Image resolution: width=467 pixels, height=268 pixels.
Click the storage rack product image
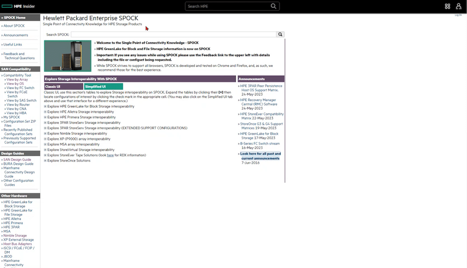point(67,56)
